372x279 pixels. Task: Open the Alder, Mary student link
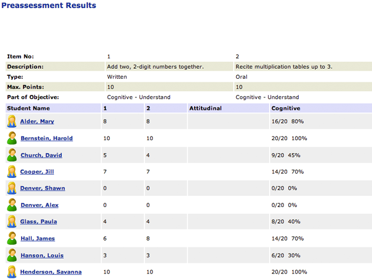pyautogui.click(x=37, y=122)
